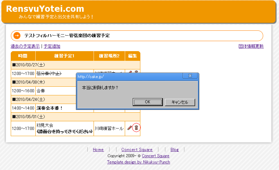Select the 演奏会本番！ schedule entry
This screenshot has width=279, height=170.
point(50,108)
